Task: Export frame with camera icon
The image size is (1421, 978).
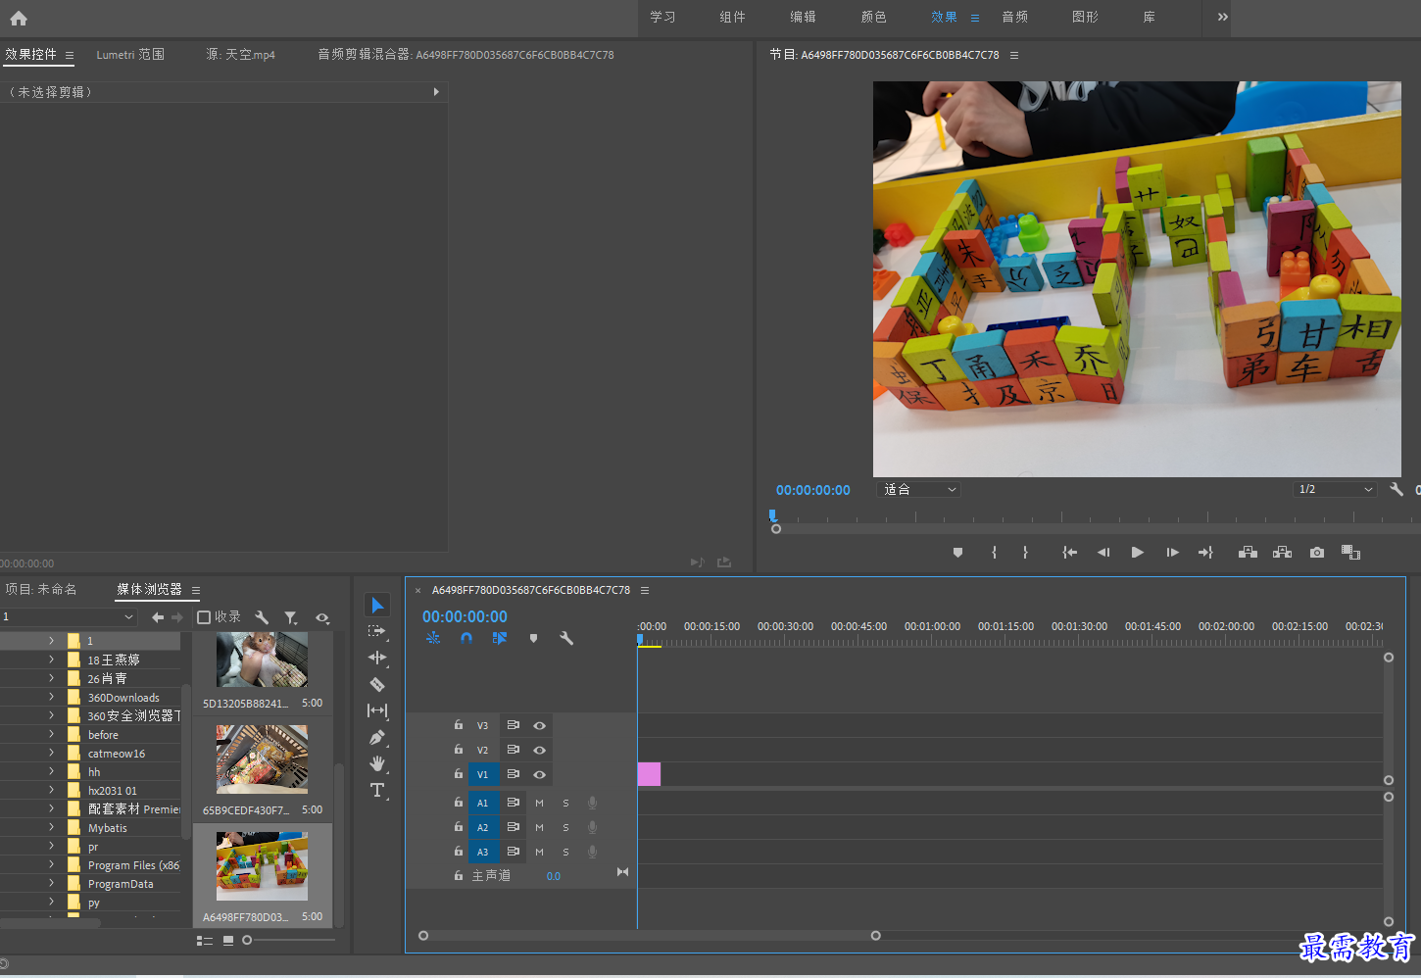Action: [x=1317, y=553]
